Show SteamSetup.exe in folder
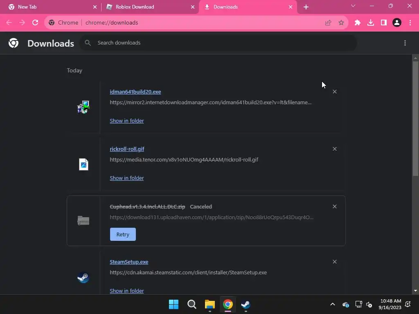The height and width of the screenshot is (314, 419). point(127,291)
